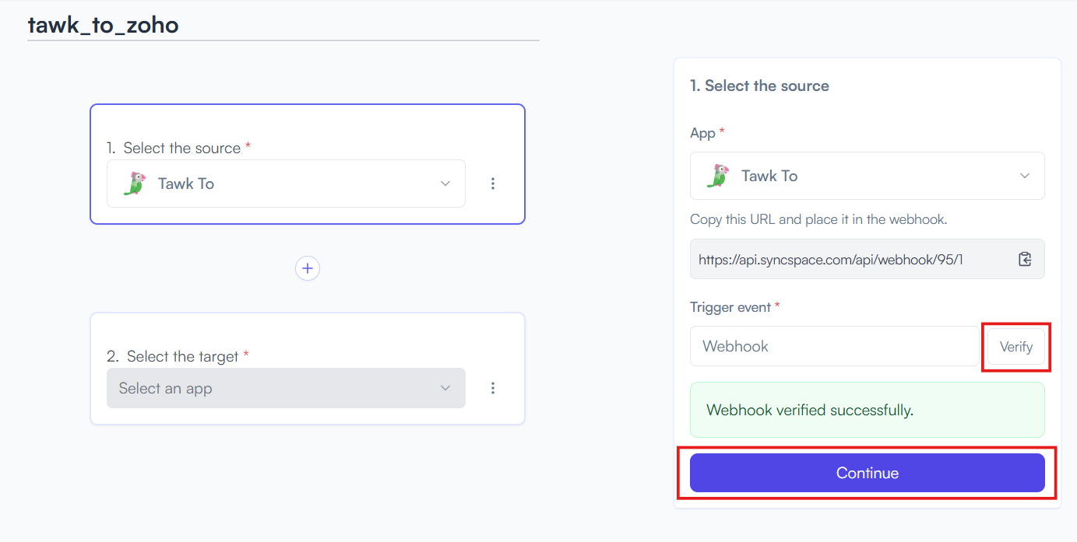Add a step with the plus icon
This screenshot has height=542, width=1077.
click(308, 268)
